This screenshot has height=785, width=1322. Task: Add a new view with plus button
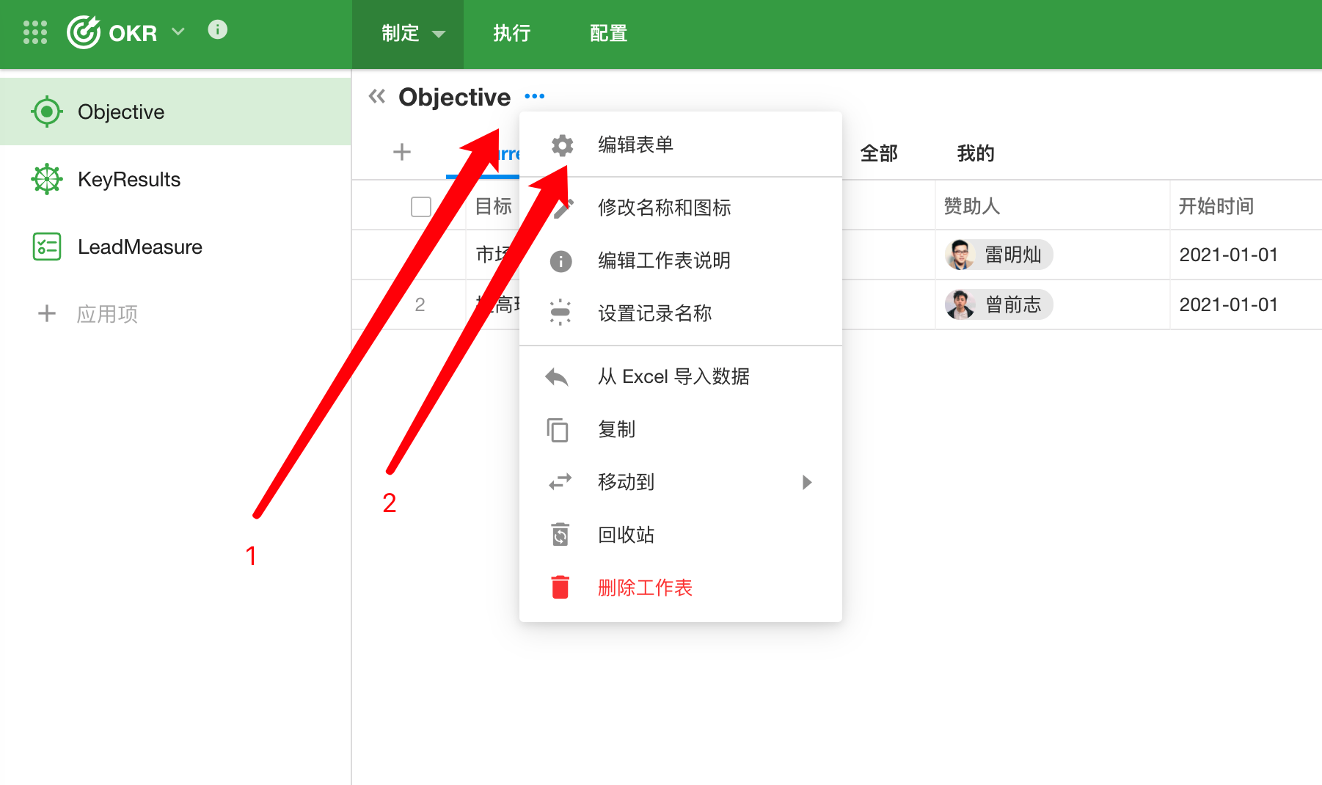(x=402, y=153)
